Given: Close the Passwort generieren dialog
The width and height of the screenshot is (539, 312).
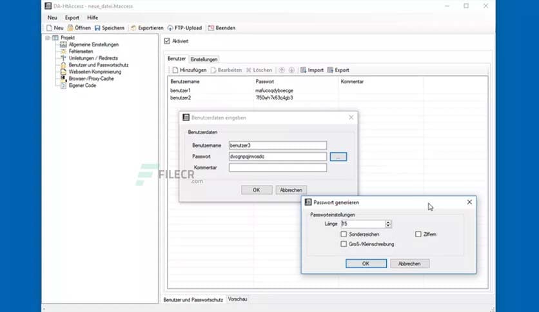Looking at the screenshot, I should tap(469, 202).
